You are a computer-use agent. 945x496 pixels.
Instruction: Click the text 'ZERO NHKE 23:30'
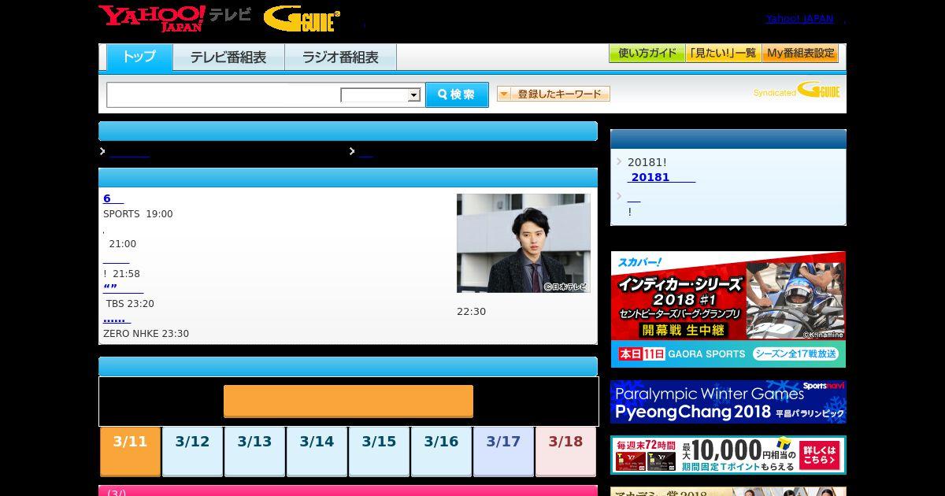146,334
